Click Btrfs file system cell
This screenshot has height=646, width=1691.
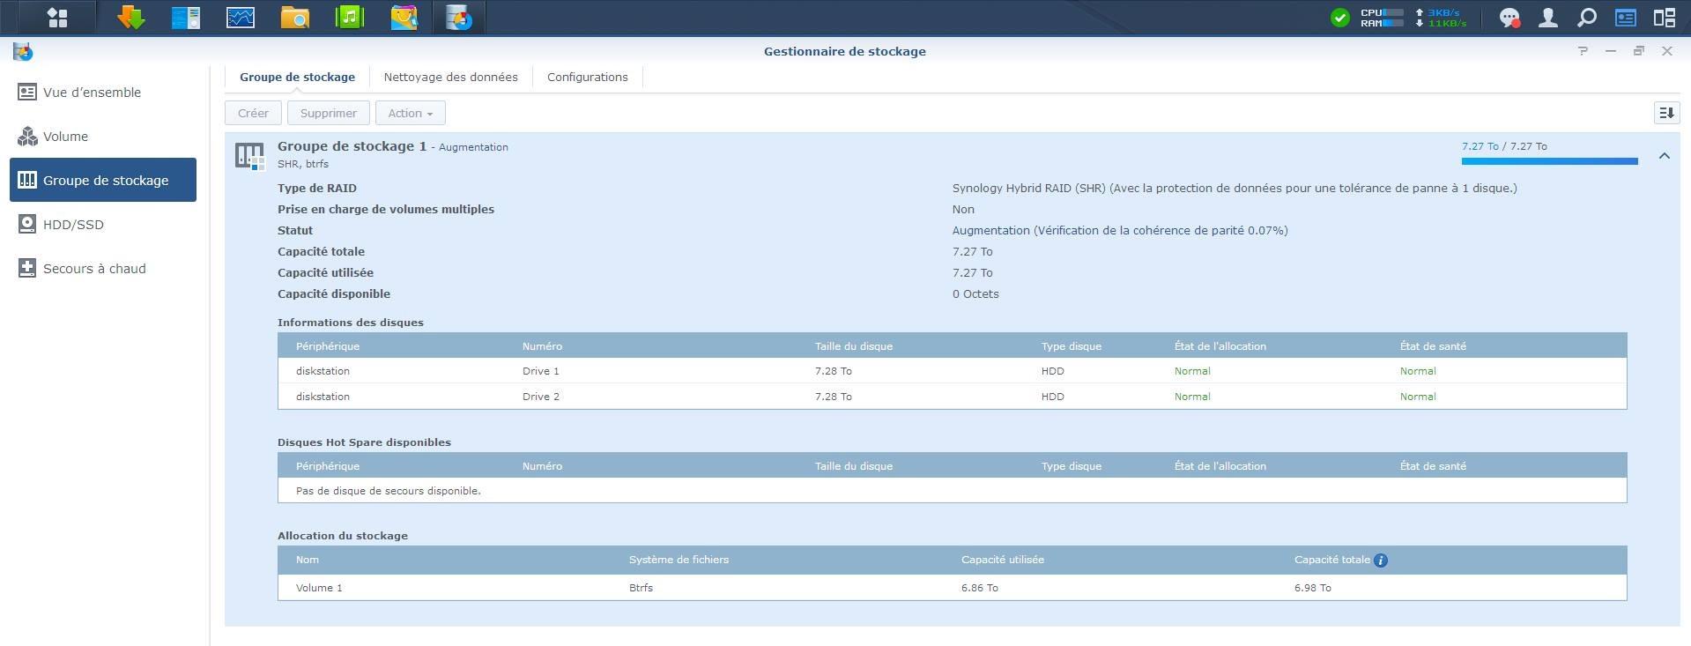pyautogui.click(x=641, y=588)
